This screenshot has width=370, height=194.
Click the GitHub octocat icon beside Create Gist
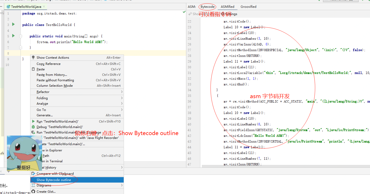coord(33,191)
